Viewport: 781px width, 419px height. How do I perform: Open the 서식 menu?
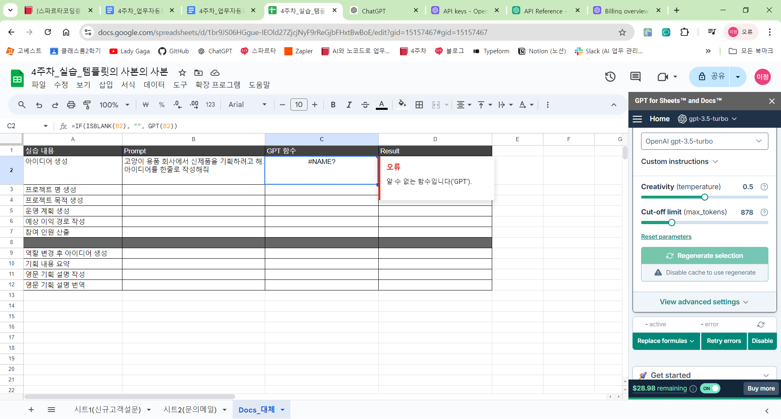pos(128,85)
